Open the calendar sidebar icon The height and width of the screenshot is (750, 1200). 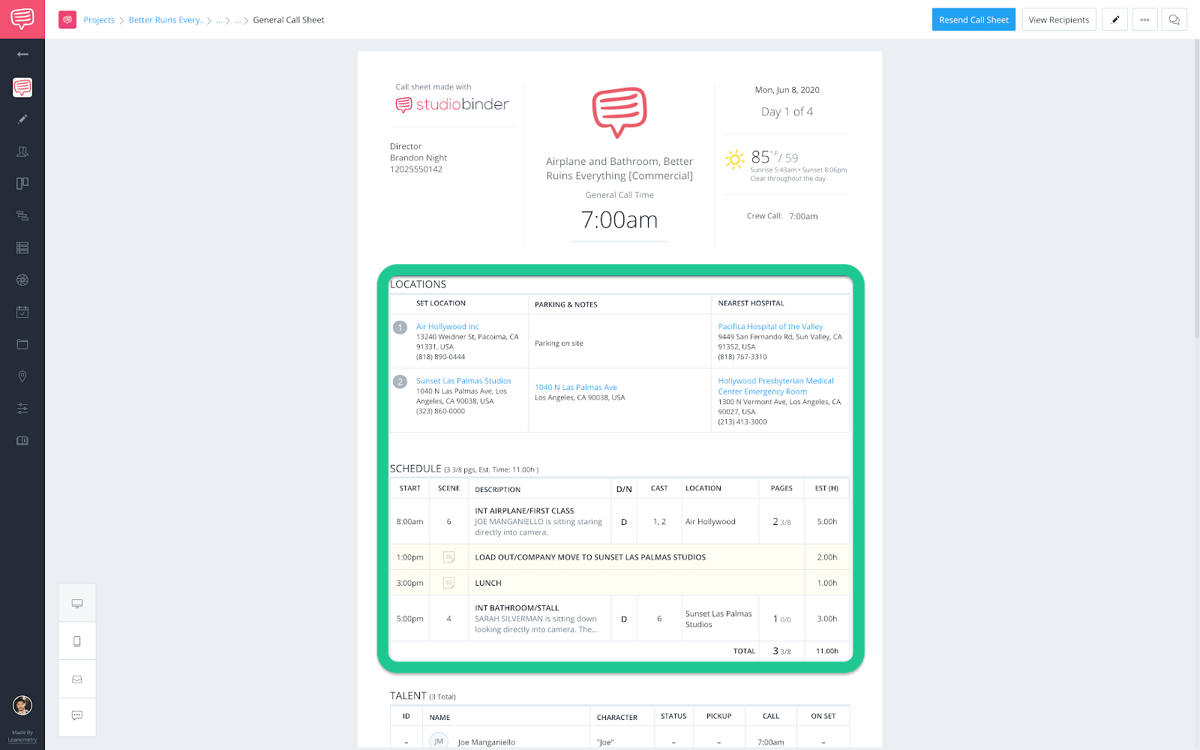(x=22, y=312)
